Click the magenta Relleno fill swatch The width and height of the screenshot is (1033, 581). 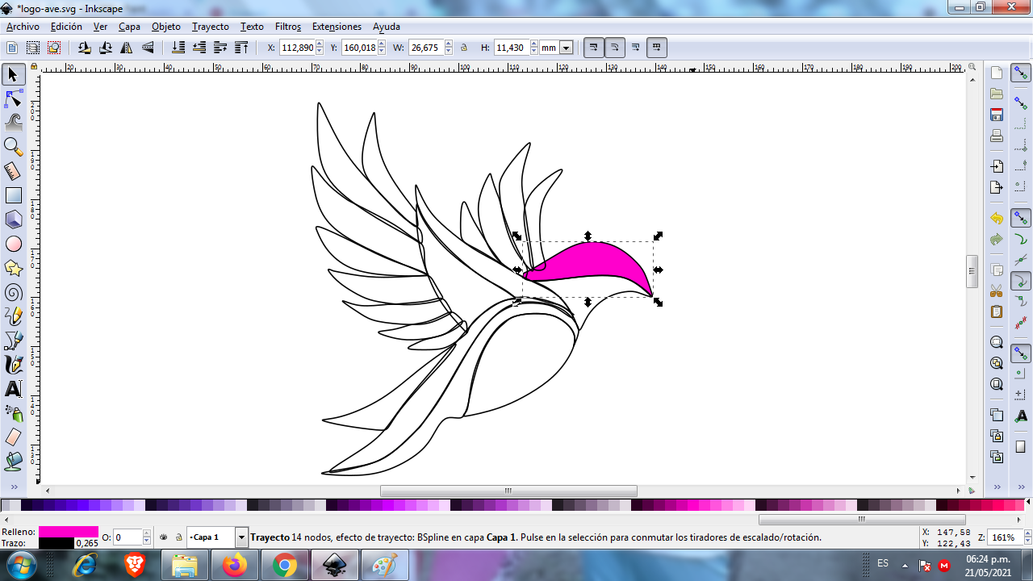(69, 532)
